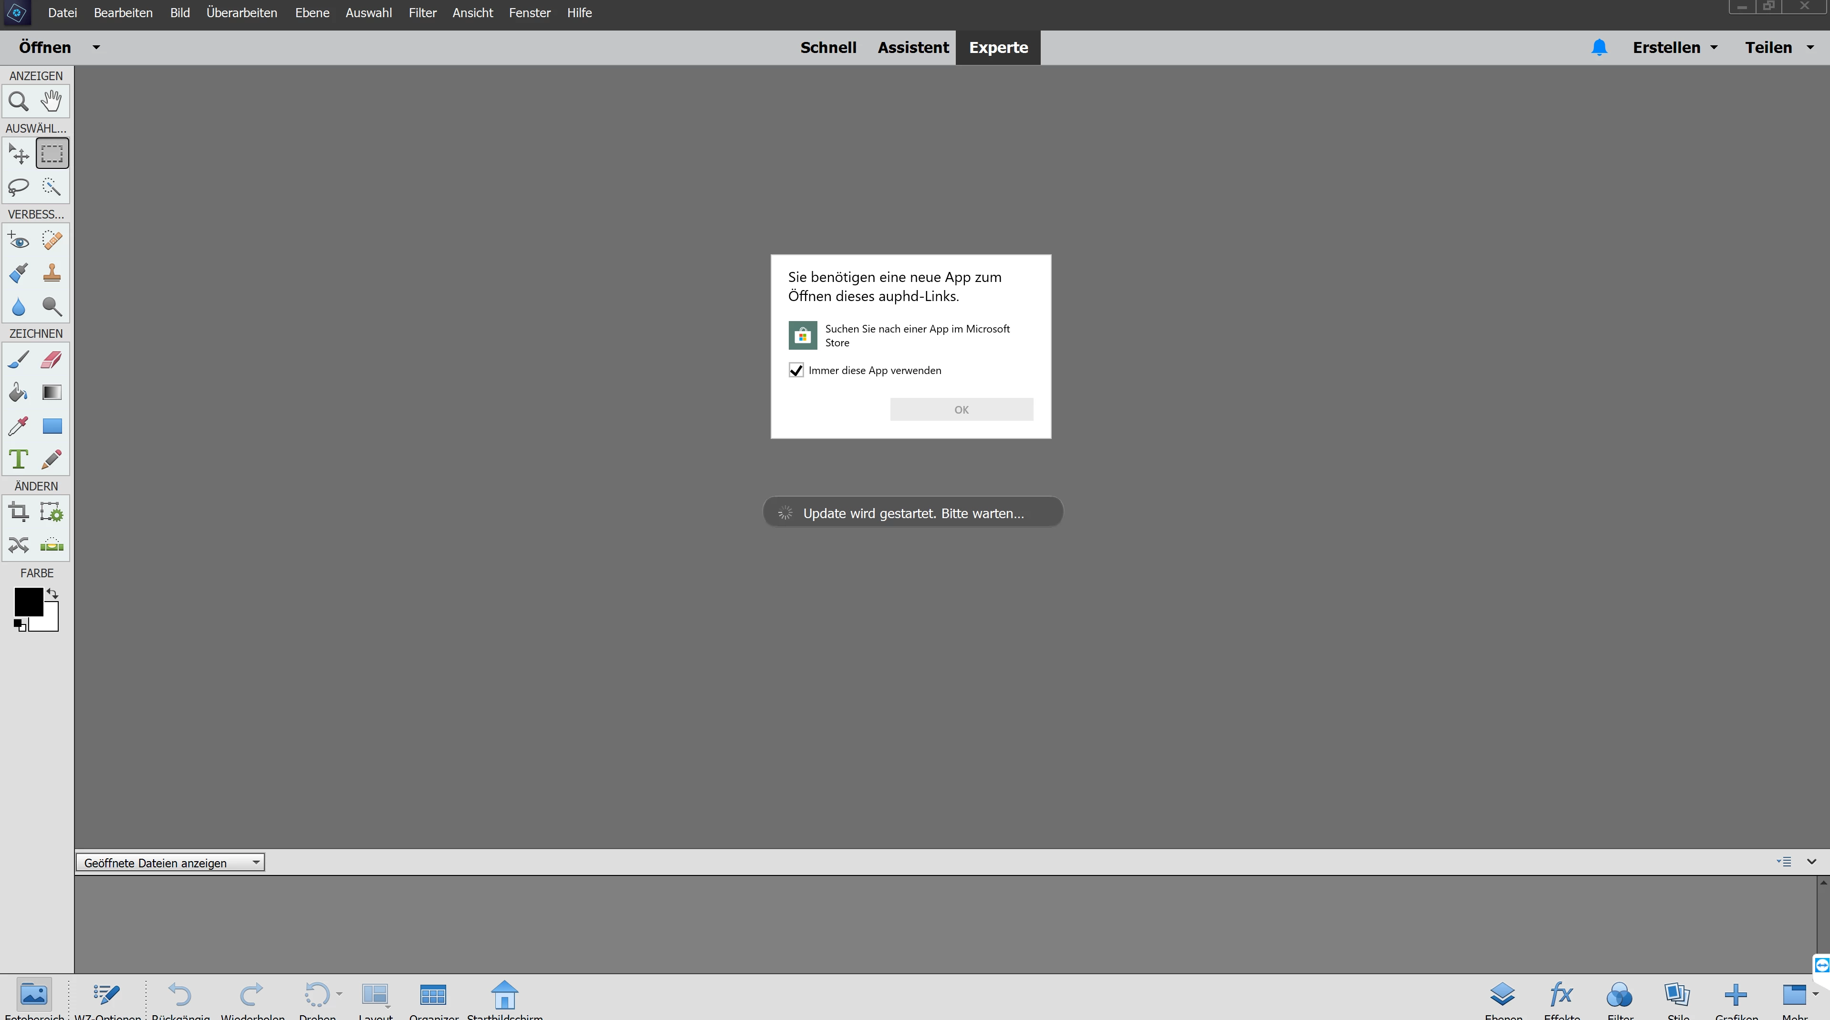The image size is (1830, 1020).
Task: Uncheck 'Immer diese App verwenden'
Action: (795, 370)
